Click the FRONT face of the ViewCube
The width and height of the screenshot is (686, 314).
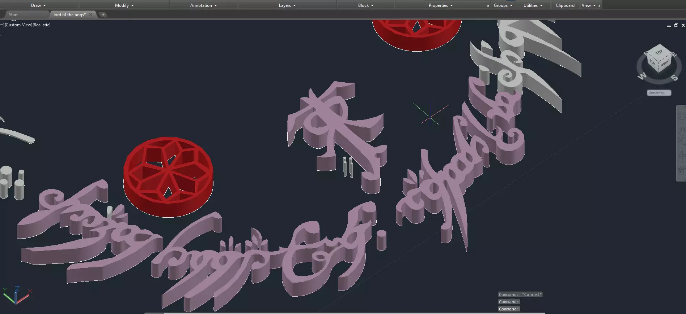pos(665,64)
